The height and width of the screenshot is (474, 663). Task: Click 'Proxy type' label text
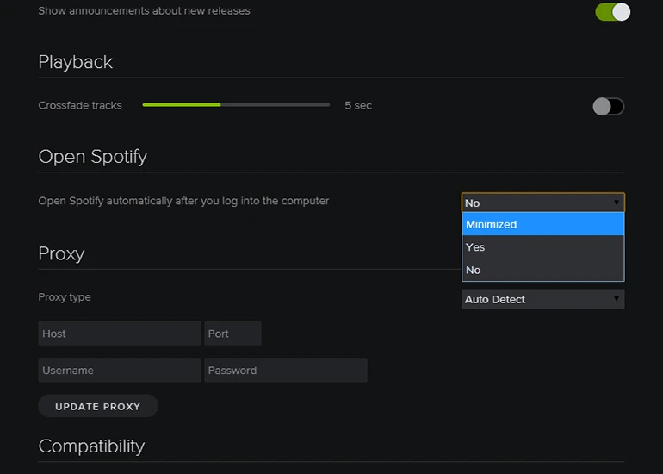click(x=65, y=297)
